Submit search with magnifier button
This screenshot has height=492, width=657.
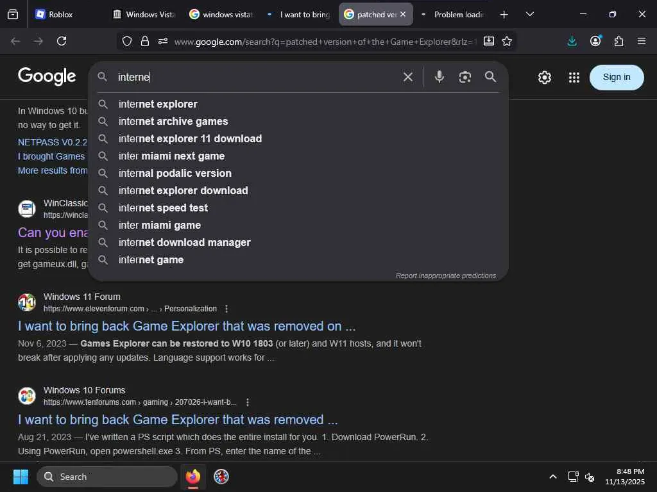(x=490, y=77)
